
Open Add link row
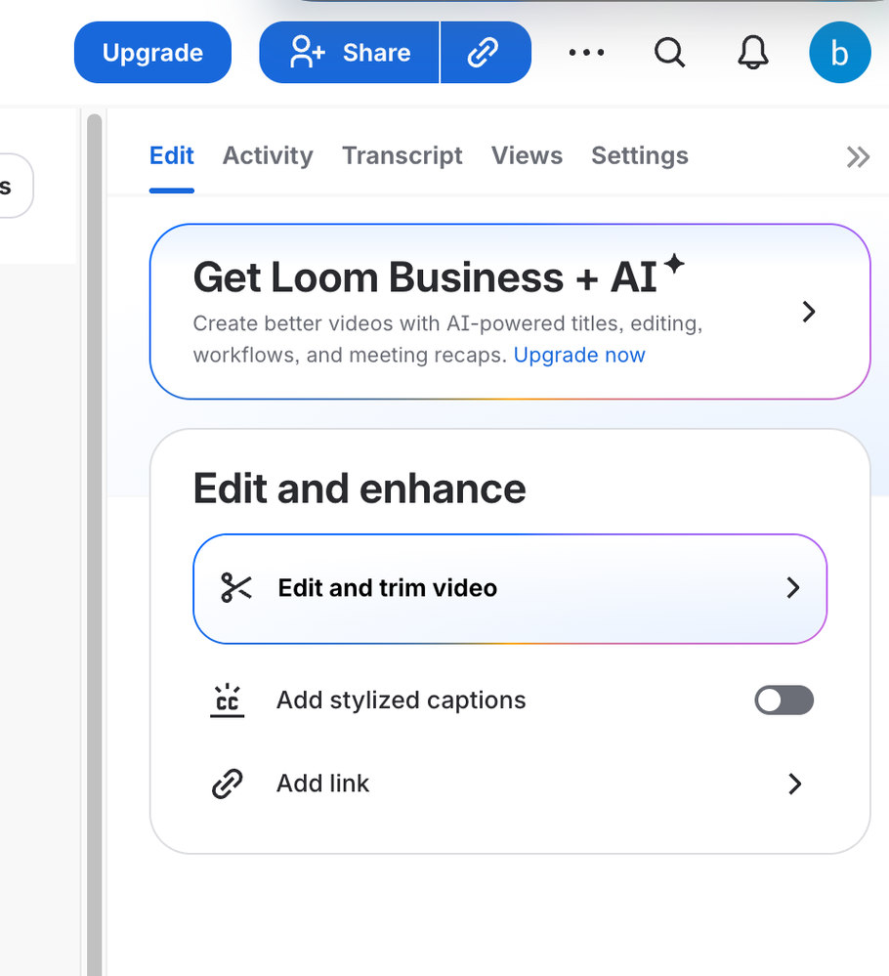[x=510, y=784]
